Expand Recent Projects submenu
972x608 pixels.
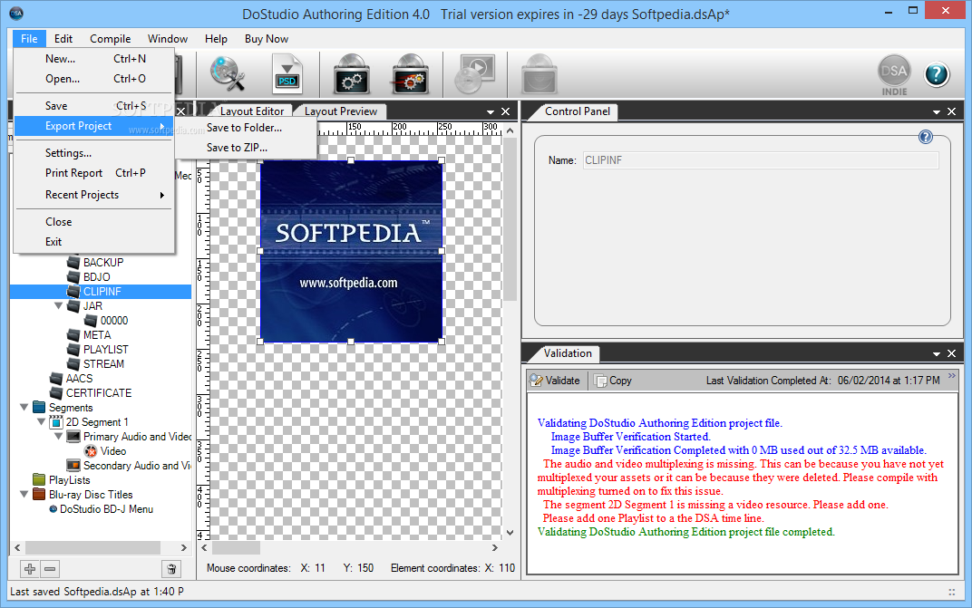click(x=93, y=195)
